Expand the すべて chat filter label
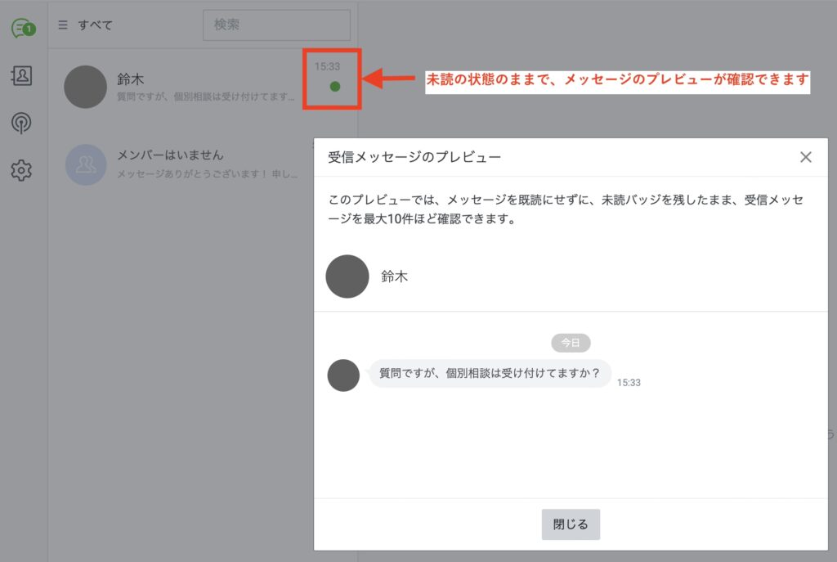The width and height of the screenshot is (837, 562). click(x=96, y=25)
